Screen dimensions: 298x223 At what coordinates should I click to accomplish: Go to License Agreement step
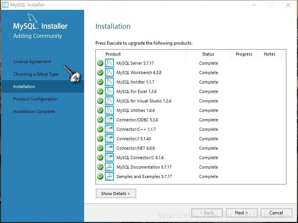click(x=32, y=62)
